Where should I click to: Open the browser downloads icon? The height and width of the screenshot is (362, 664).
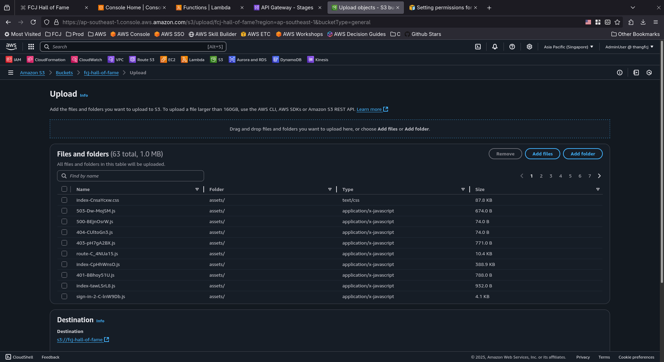(643, 22)
